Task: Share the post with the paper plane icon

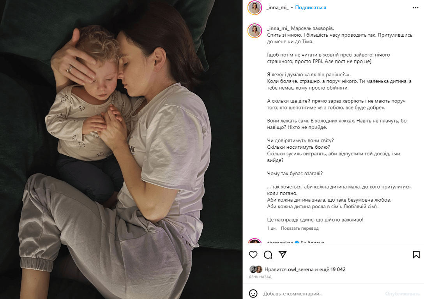Action: 283,255
